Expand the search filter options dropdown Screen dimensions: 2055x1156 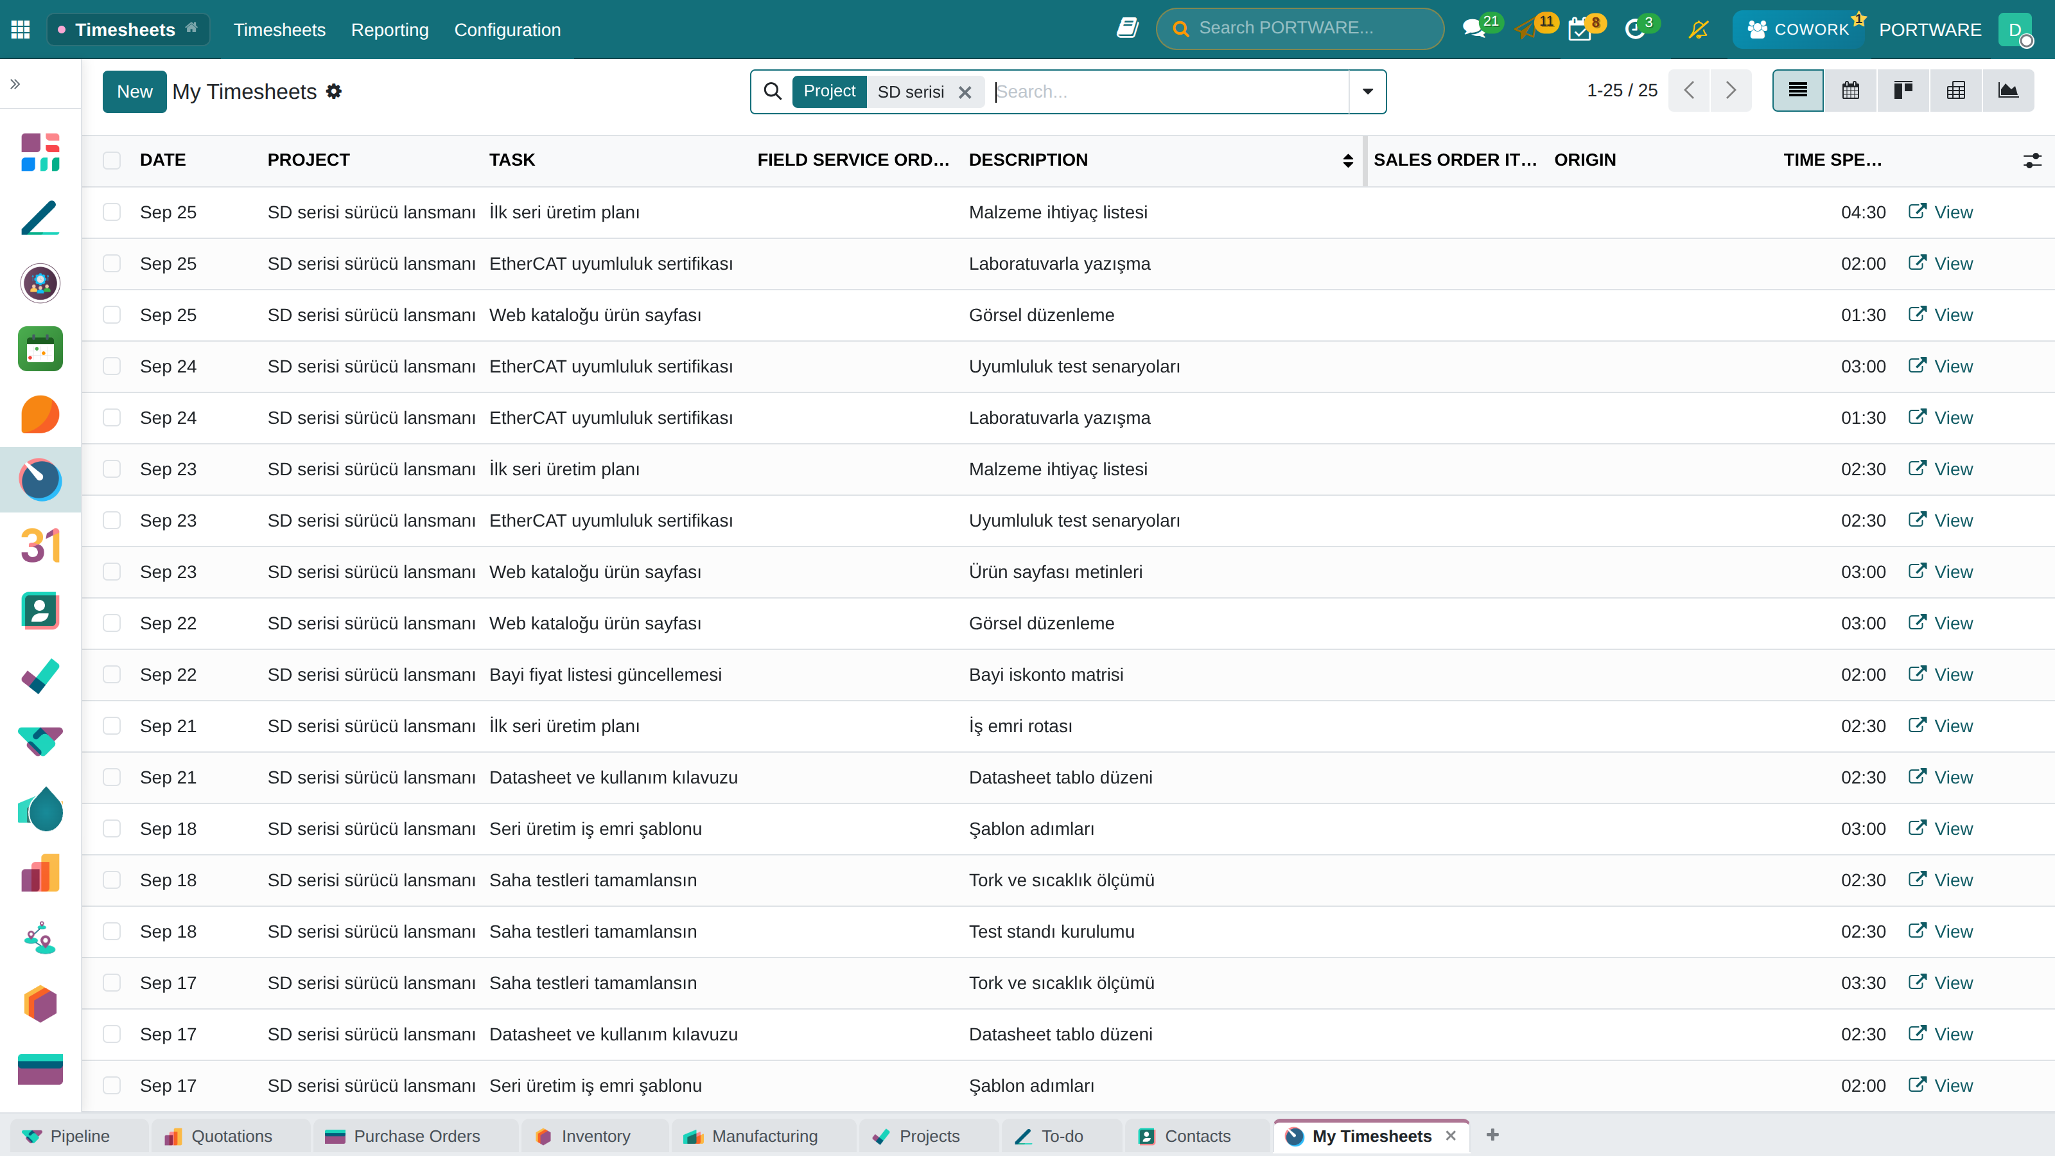(1367, 91)
